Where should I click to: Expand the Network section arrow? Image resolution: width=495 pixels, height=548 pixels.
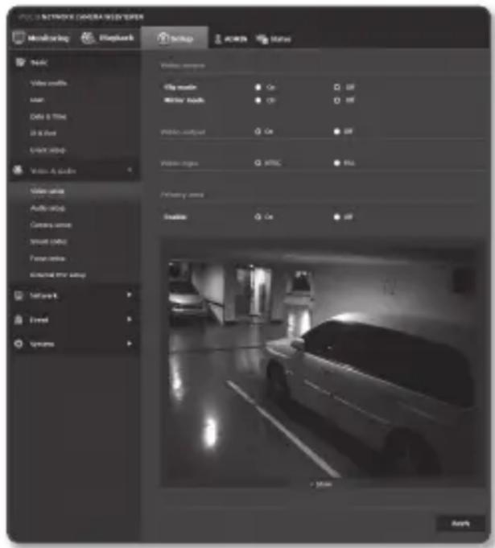130,295
